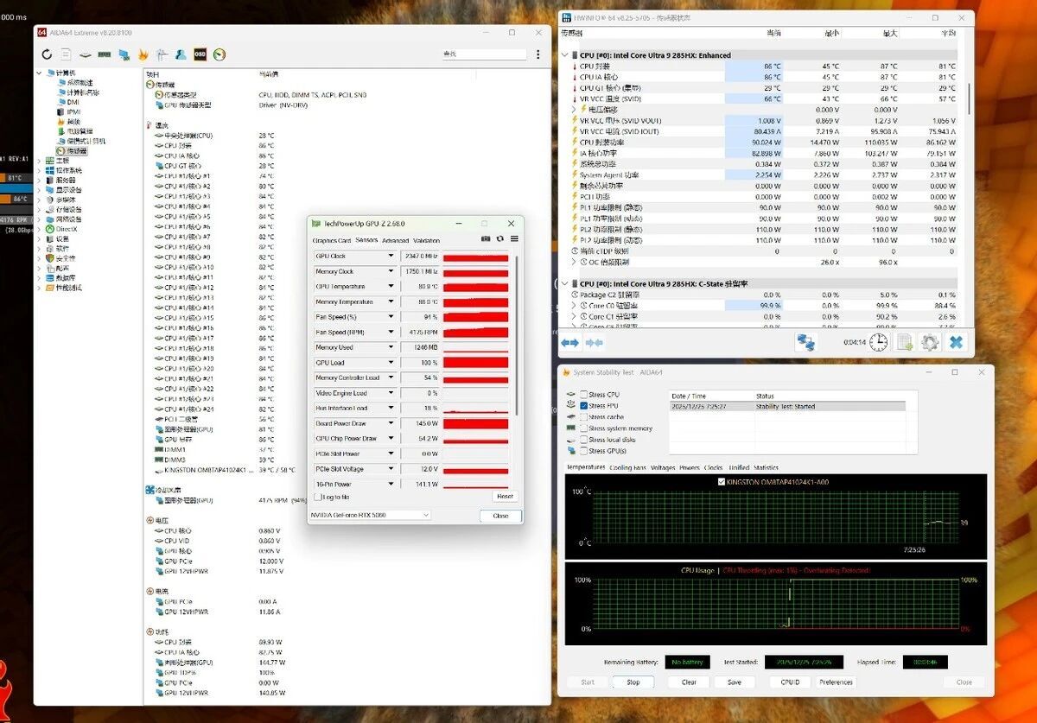Click the GPU-Z screenshot camera icon

click(486, 239)
